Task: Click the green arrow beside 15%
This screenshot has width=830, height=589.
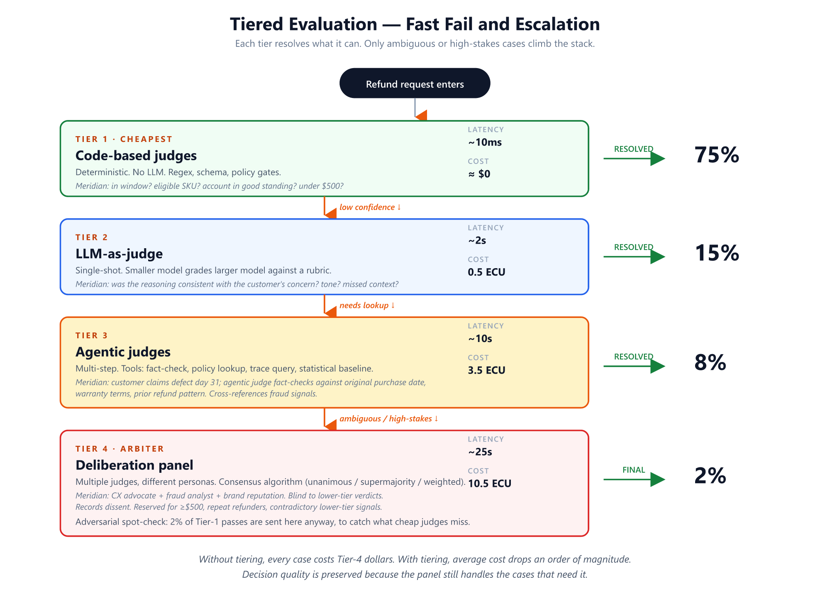Action: pyautogui.click(x=635, y=257)
